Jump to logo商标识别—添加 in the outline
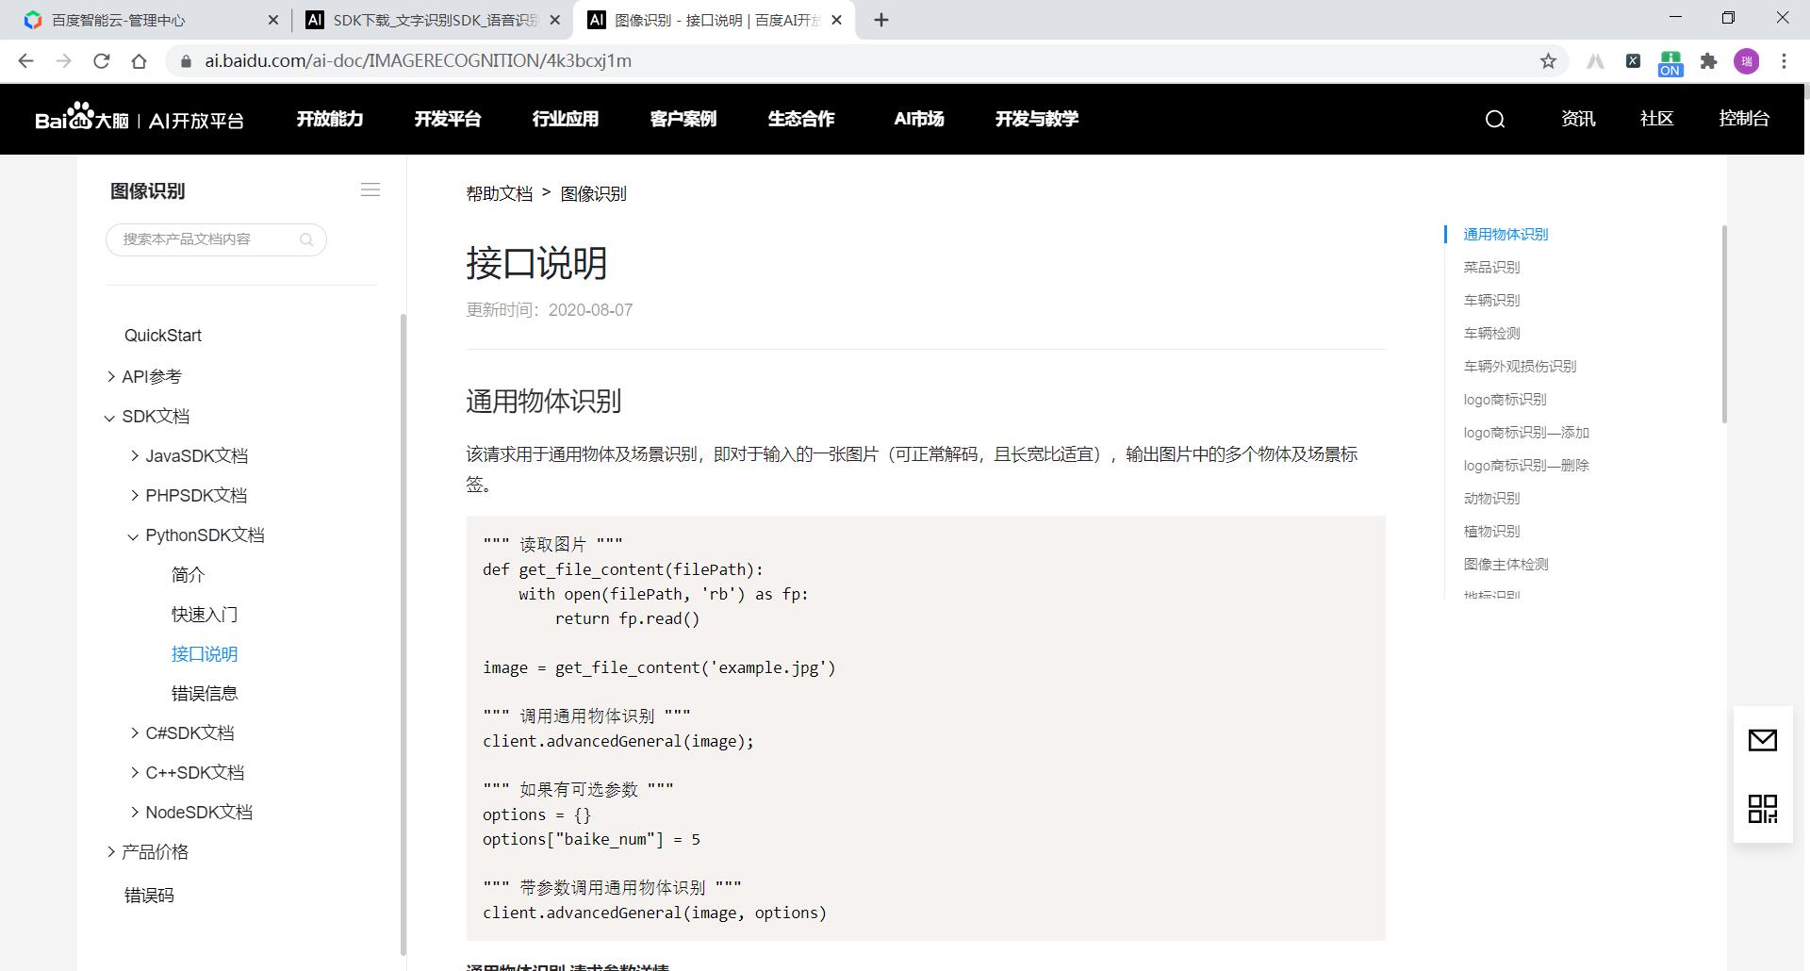This screenshot has height=971, width=1810. 1526,432
